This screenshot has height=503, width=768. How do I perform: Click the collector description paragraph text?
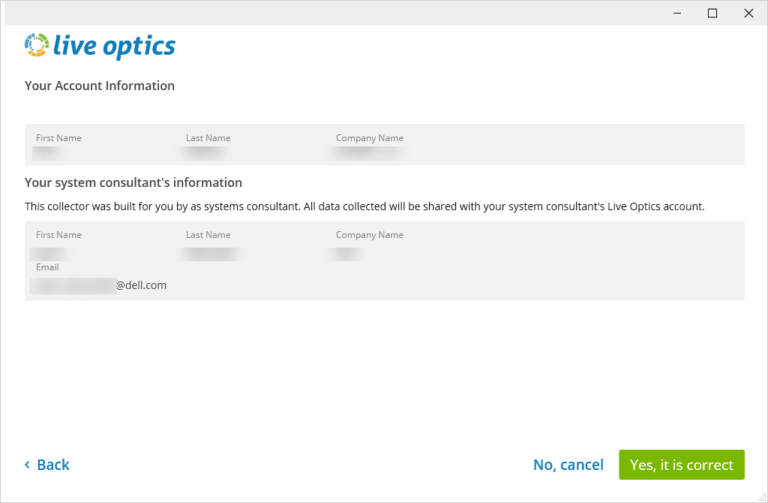[x=364, y=206]
